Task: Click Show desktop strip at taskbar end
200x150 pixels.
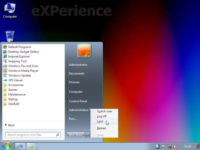Action: 198,146
